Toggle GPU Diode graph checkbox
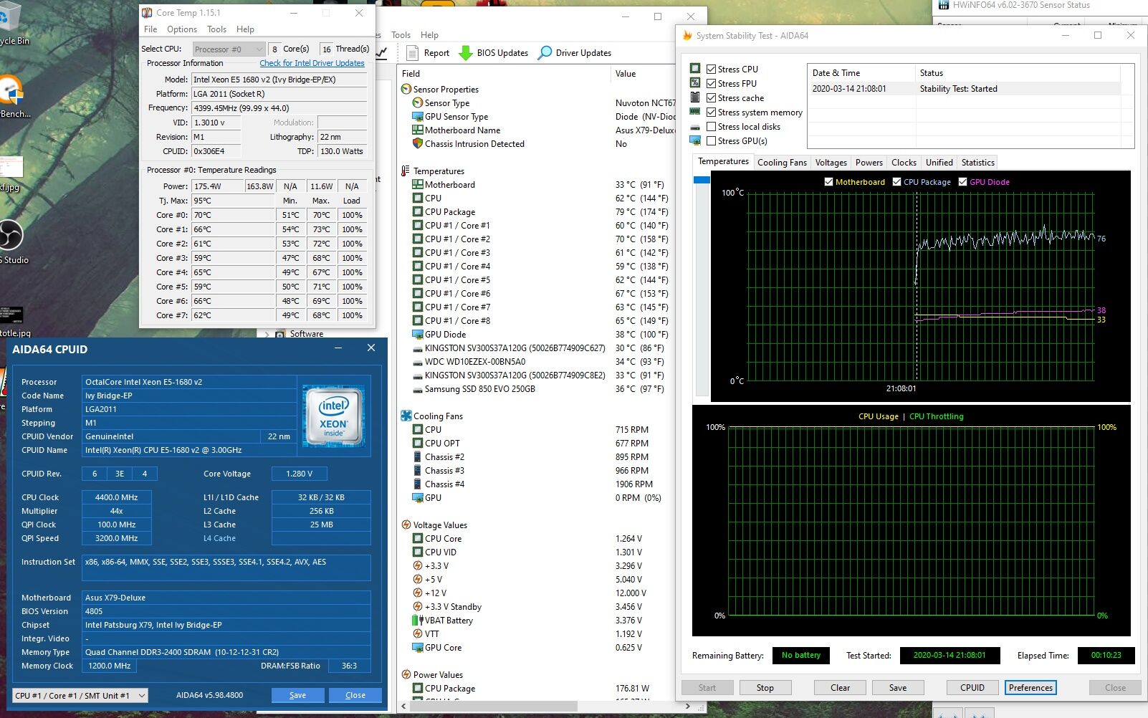Viewport: 1148px width, 718px height. 963,181
